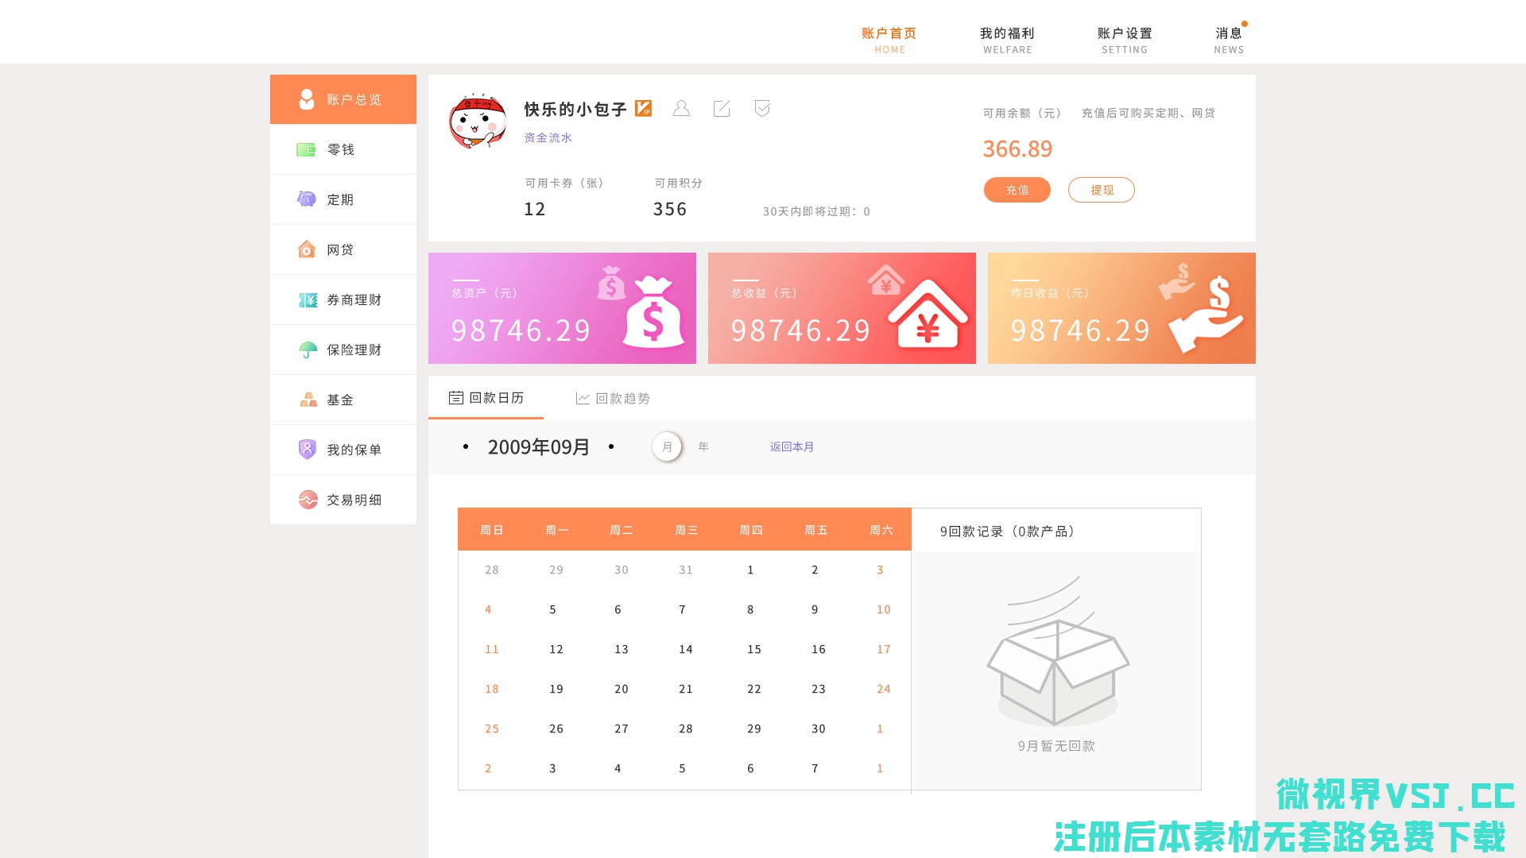Click the shield verification icon beside username
The image size is (1526, 858).
[762, 109]
